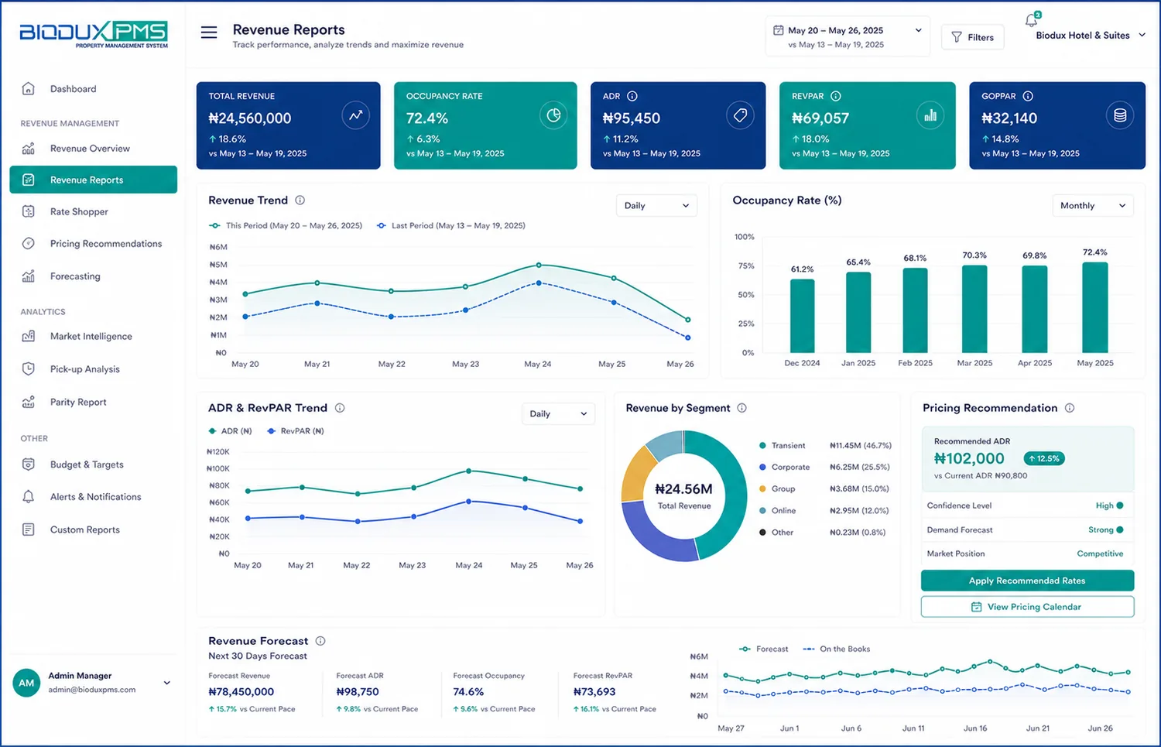Viewport: 1161px width, 747px height.
Task: Click the info icon next to ADR
Action: coord(632,96)
